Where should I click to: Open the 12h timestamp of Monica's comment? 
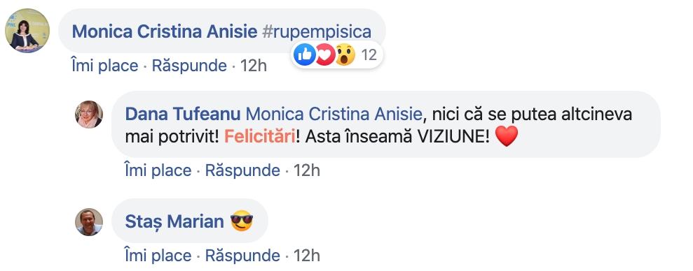coord(253,66)
